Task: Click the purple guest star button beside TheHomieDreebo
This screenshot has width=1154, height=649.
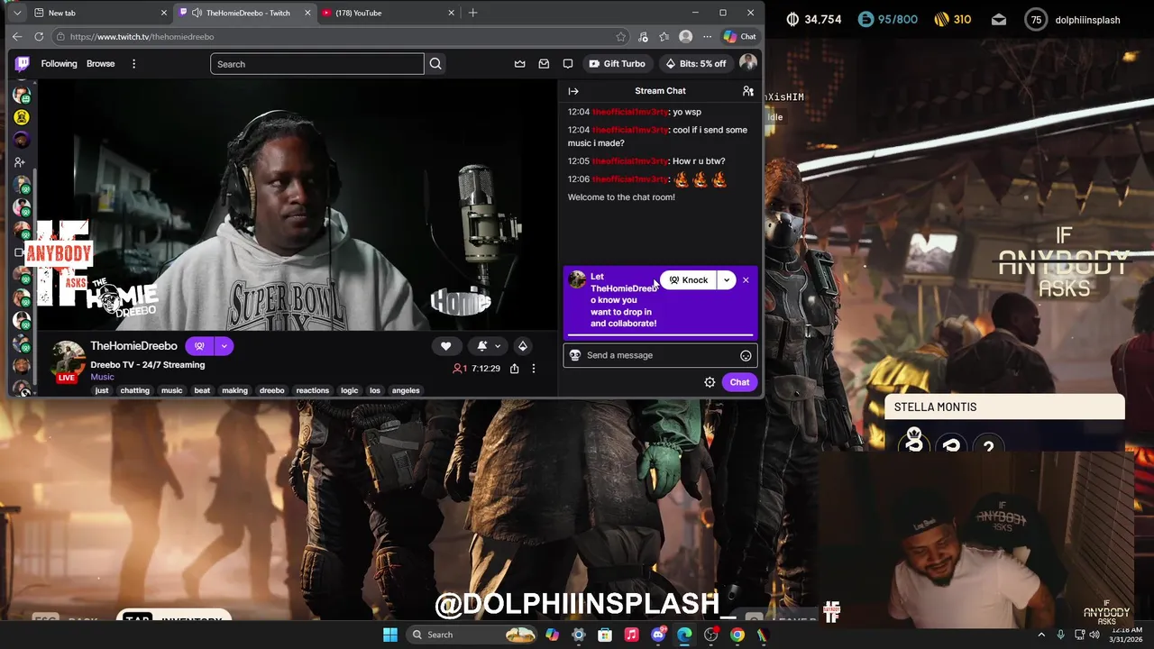Action: click(x=199, y=346)
